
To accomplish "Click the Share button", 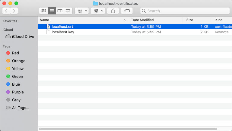I will point(113,11).
